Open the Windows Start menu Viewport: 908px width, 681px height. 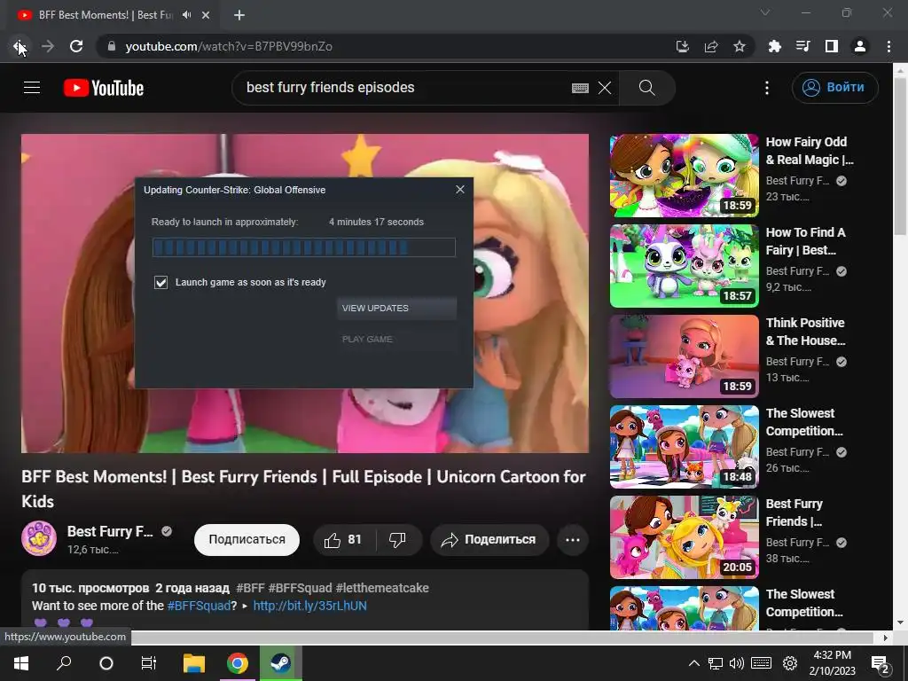[x=21, y=663]
